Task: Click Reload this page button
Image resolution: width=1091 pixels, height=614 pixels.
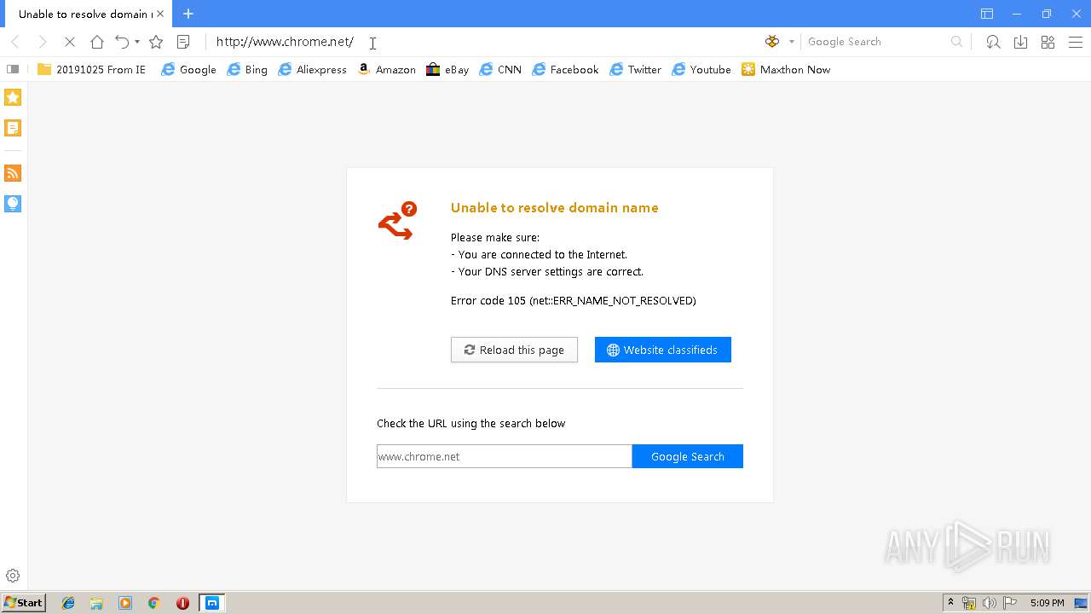Action: pyautogui.click(x=514, y=350)
